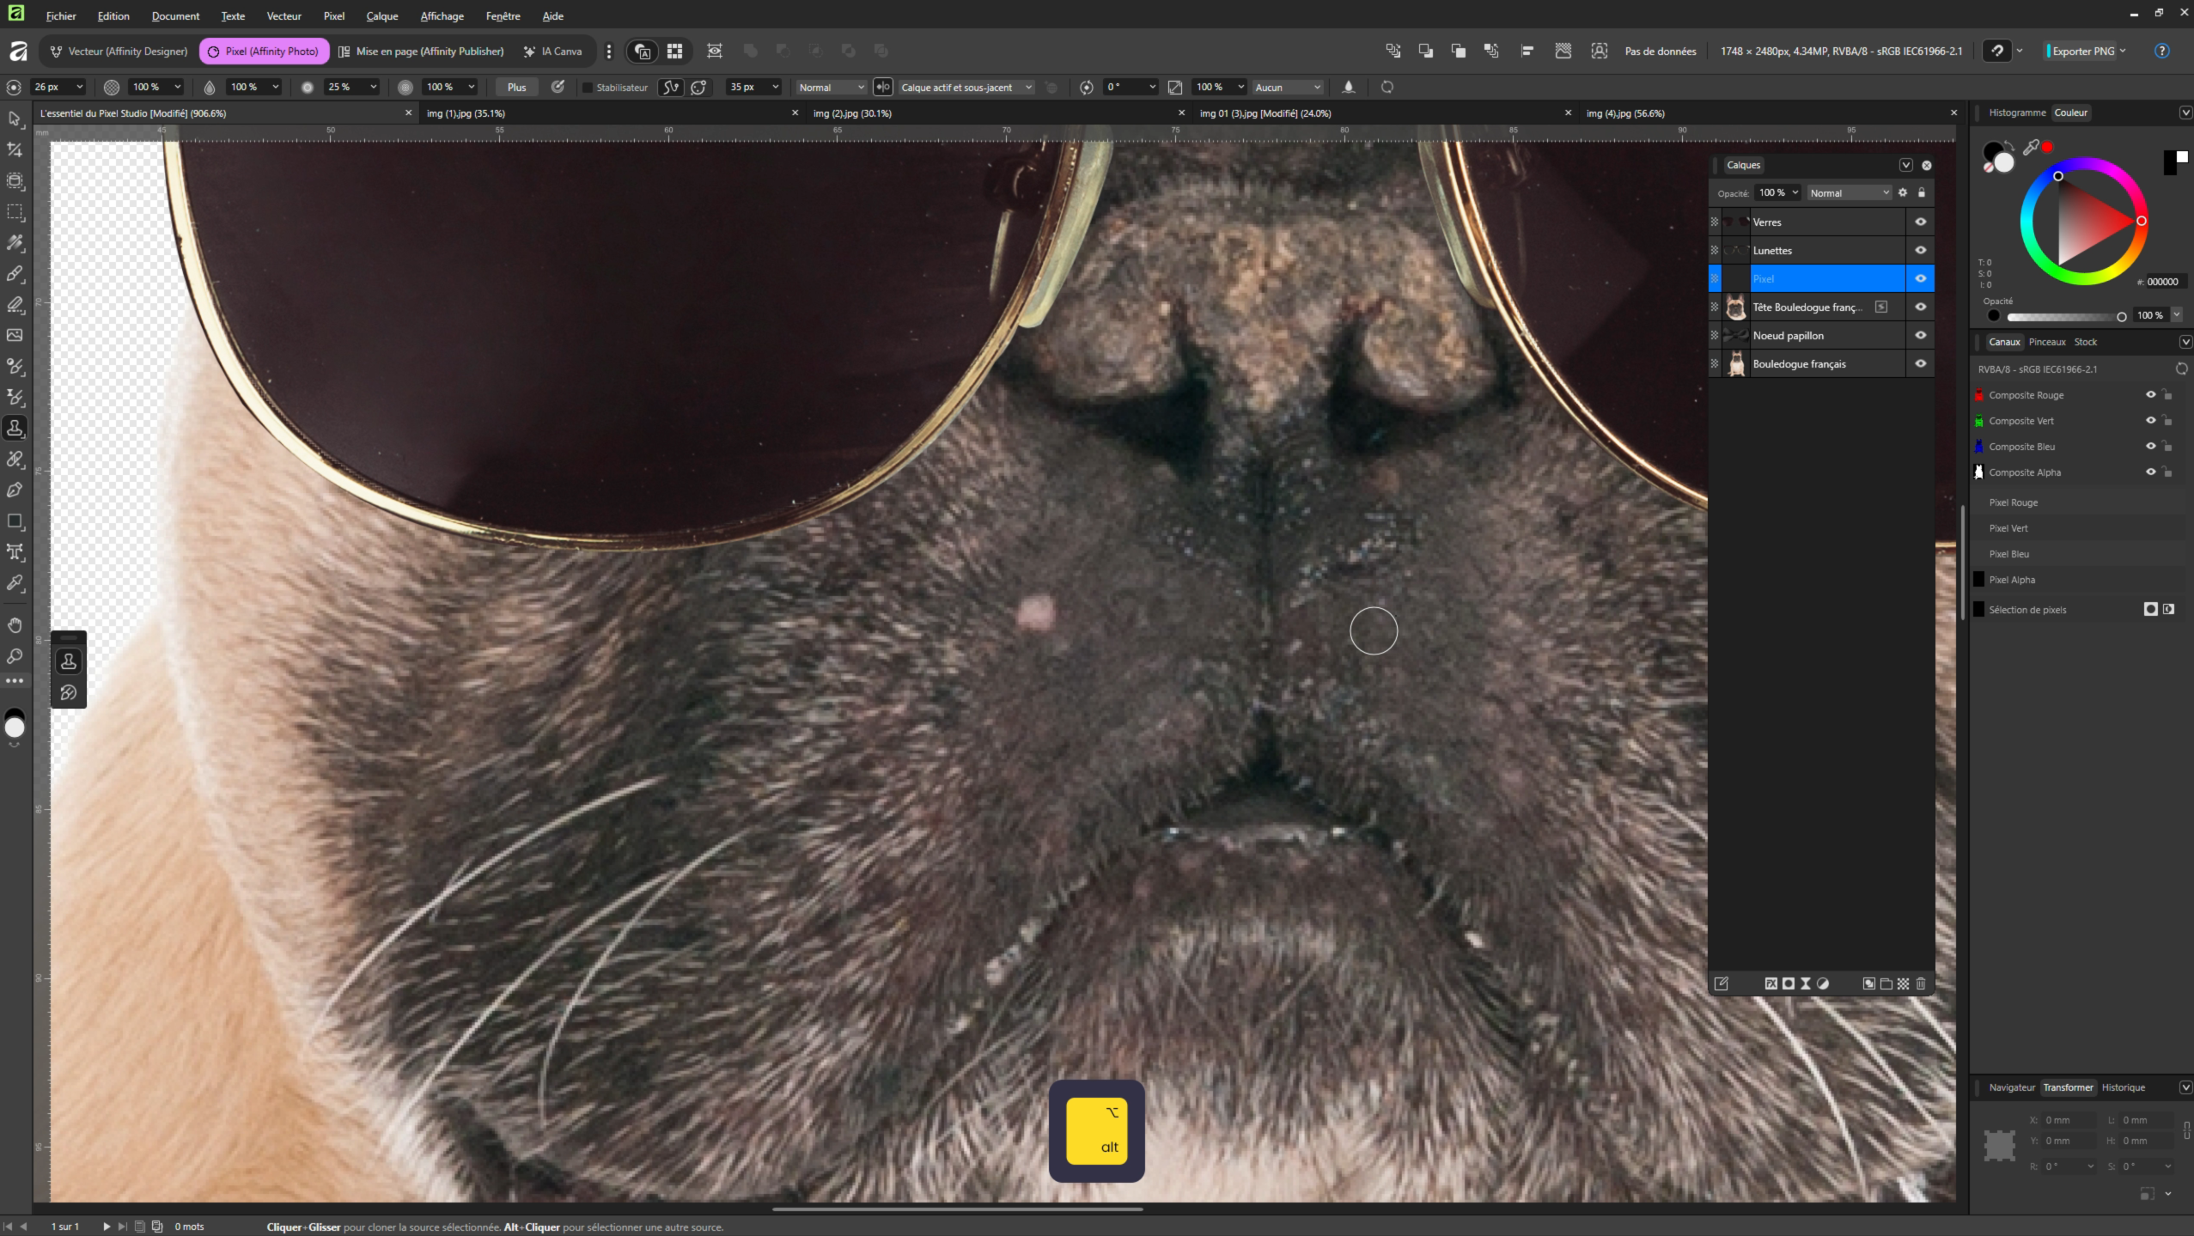Switch to img (2).jpg document tab
The image size is (2194, 1236).
(x=852, y=113)
